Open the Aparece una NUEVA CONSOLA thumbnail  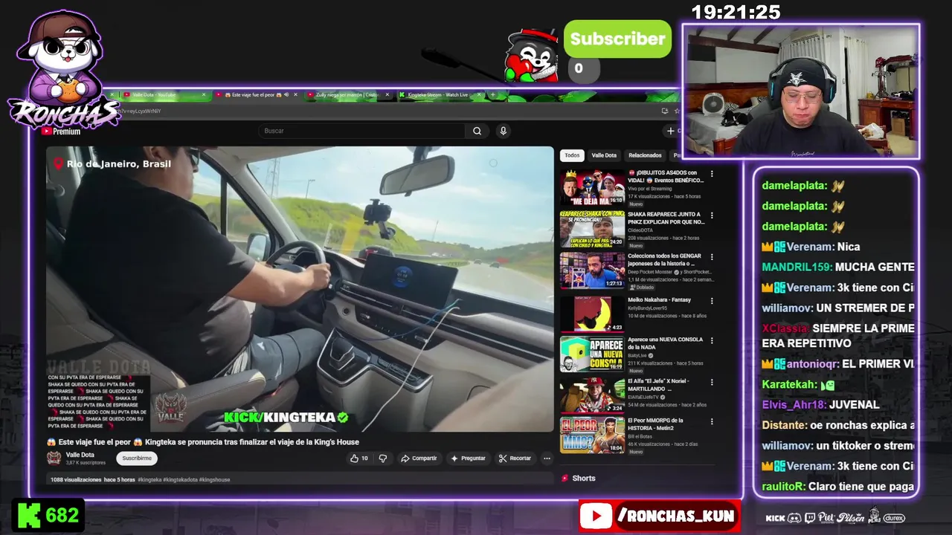(x=592, y=354)
